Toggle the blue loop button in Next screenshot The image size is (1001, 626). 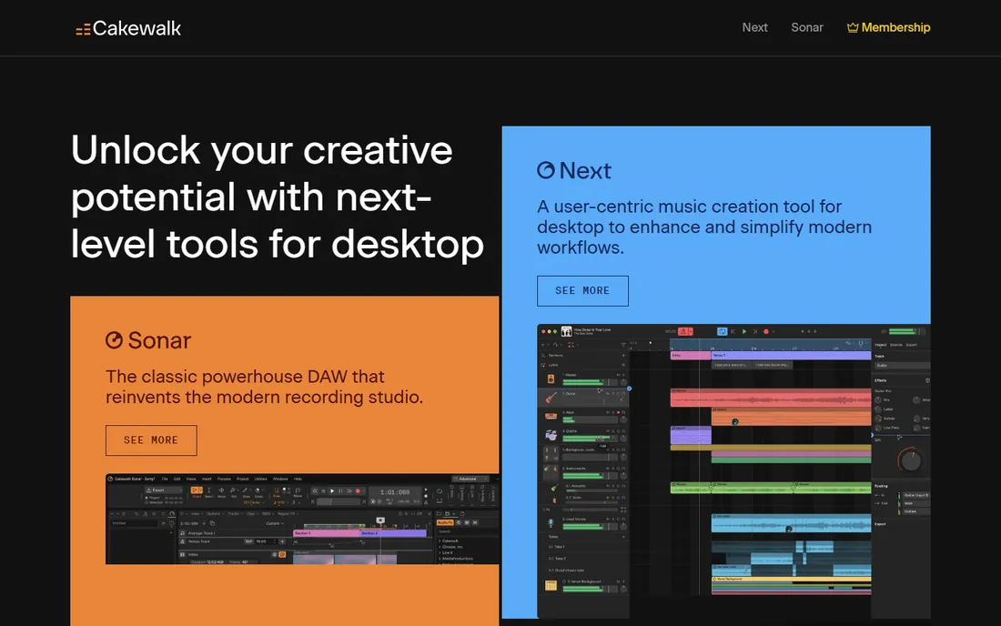[722, 332]
